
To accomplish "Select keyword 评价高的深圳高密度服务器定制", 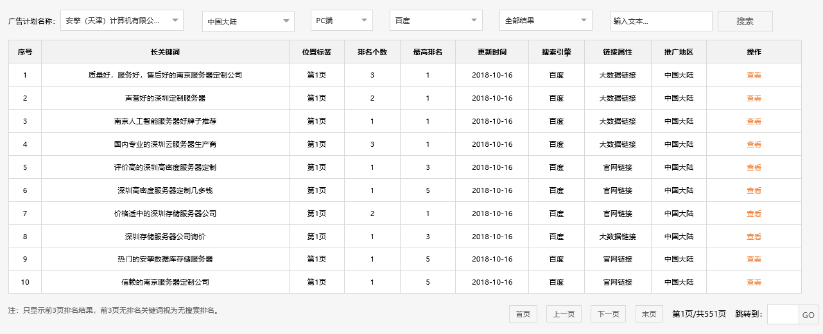I will click(x=165, y=167).
